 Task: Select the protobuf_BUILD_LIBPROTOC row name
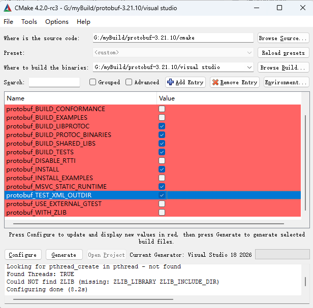pos(48,126)
